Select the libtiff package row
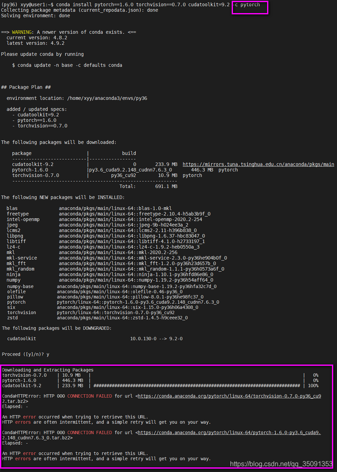 [106, 241]
